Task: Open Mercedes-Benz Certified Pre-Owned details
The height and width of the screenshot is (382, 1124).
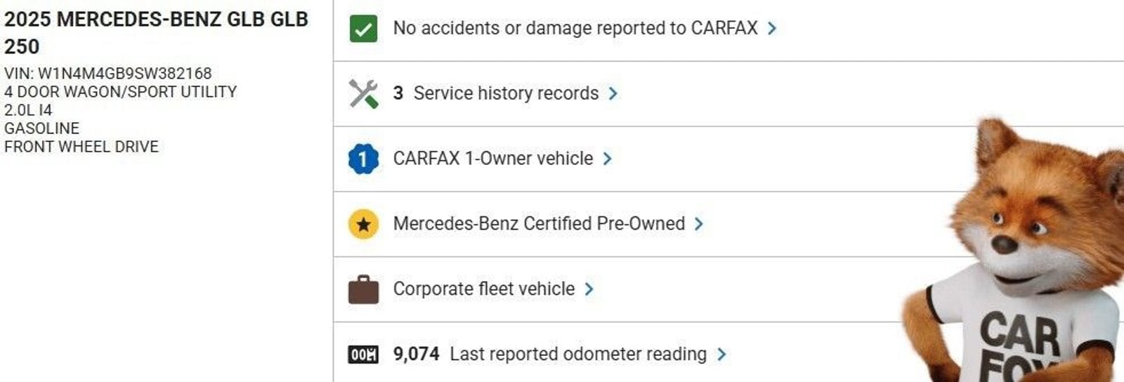Action: pyautogui.click(x=538, y=224)
